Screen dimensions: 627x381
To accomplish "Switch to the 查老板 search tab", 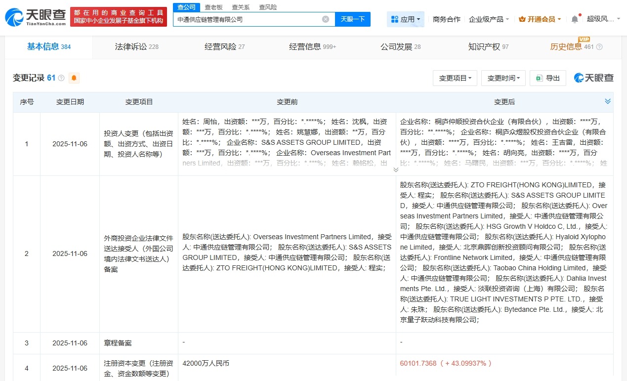I will click(213, 7).
